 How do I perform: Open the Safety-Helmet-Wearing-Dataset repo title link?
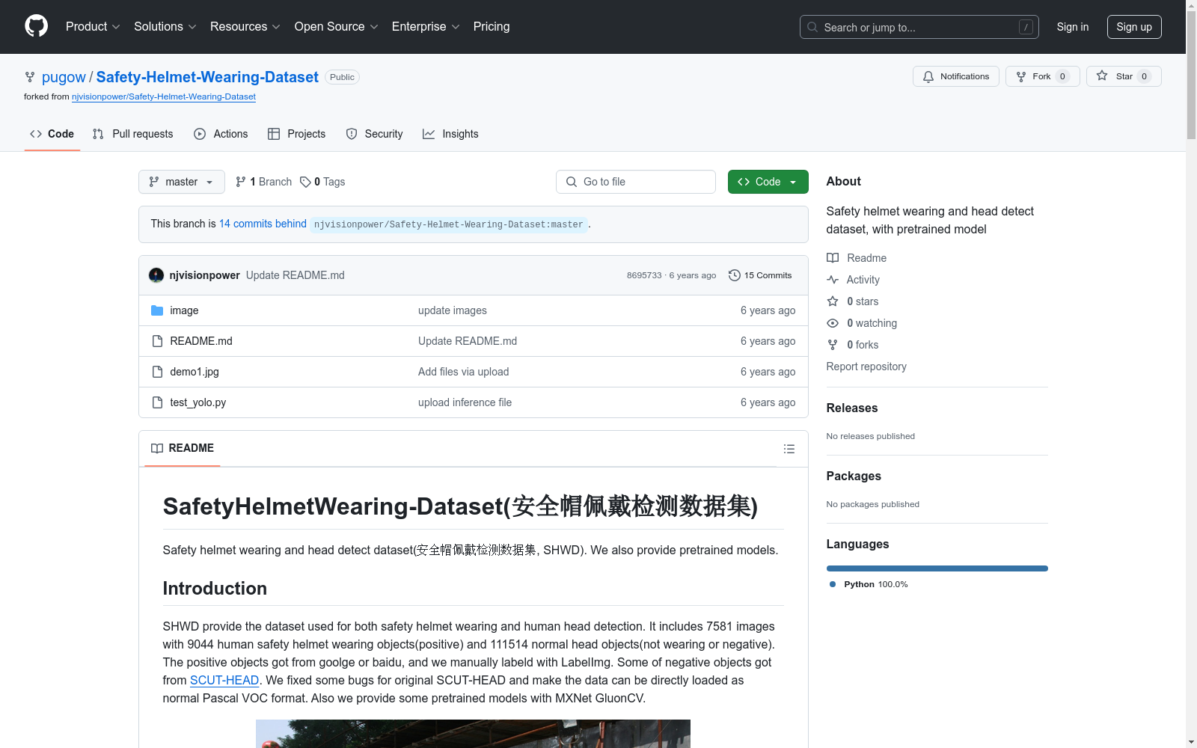coord(207,77)
